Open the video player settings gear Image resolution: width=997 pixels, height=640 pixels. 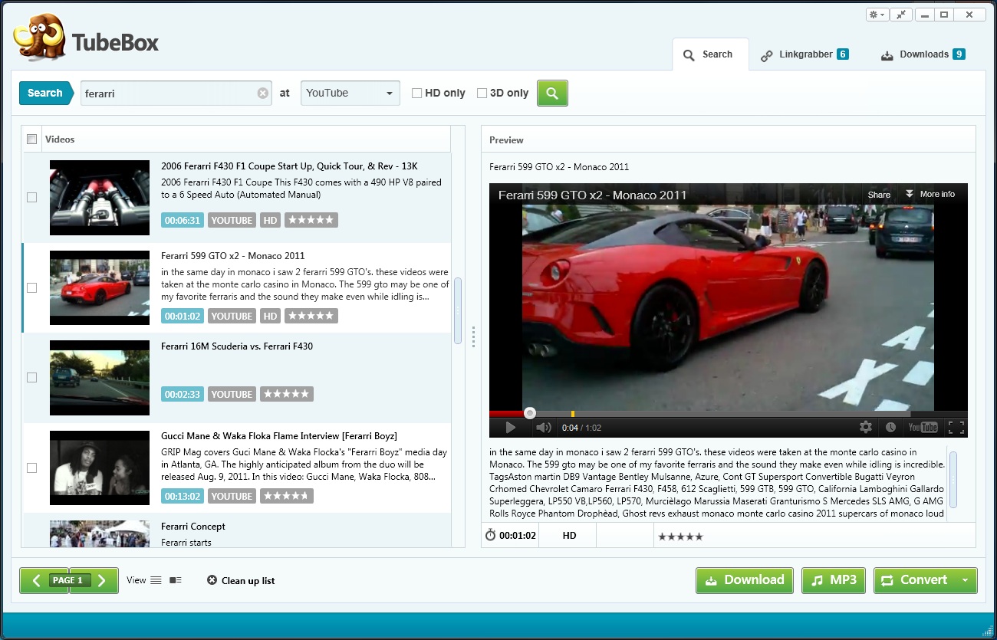866,428
